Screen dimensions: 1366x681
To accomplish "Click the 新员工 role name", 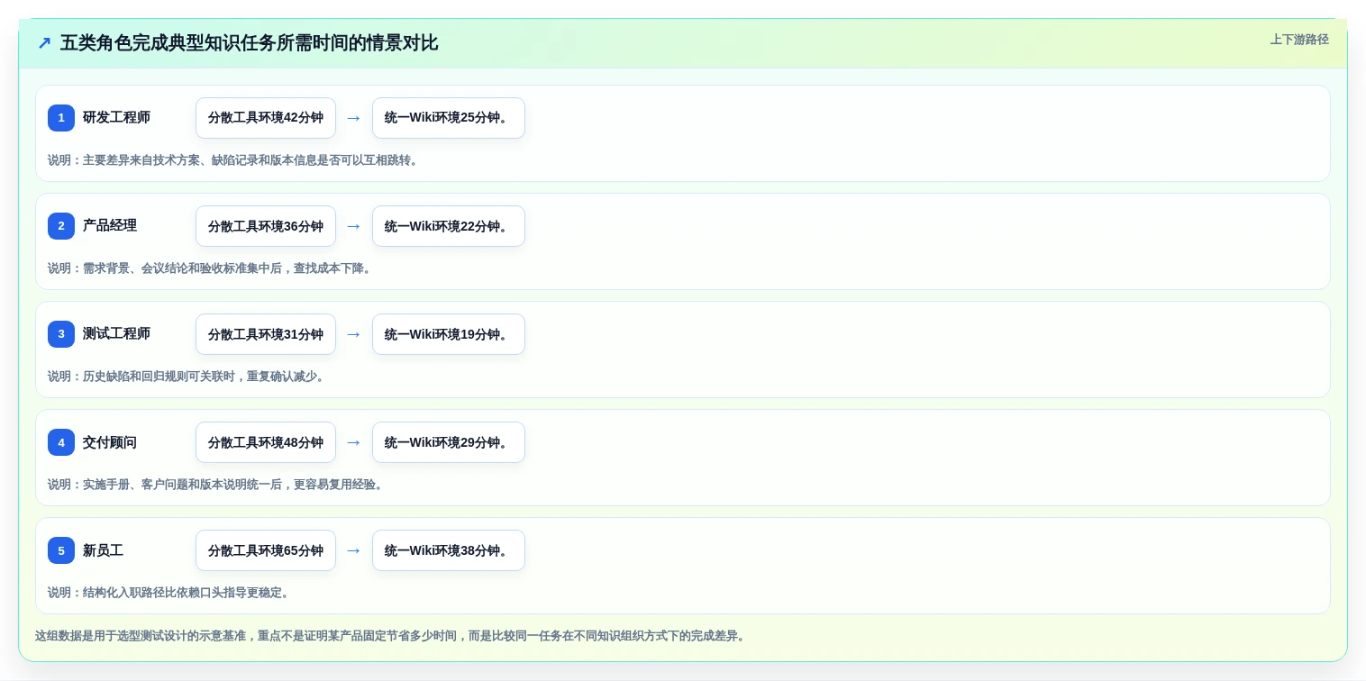I will [x=103, y=549].
